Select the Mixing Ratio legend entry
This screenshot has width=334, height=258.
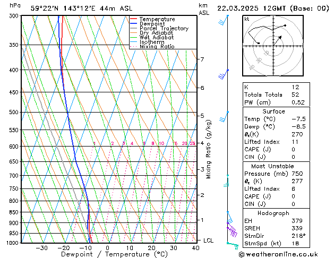pos(152,46)
